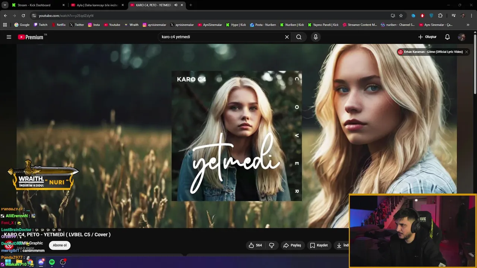The height and width of the screenshot is (268, 477).
Task: Open the Youtube bookmark
Action: pyautogui.click(x=112, y=25)
